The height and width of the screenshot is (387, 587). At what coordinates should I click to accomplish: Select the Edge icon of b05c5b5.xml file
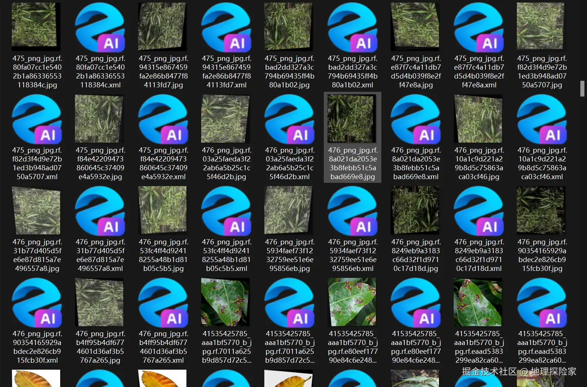pyautogui.click(x=226, y=210)
